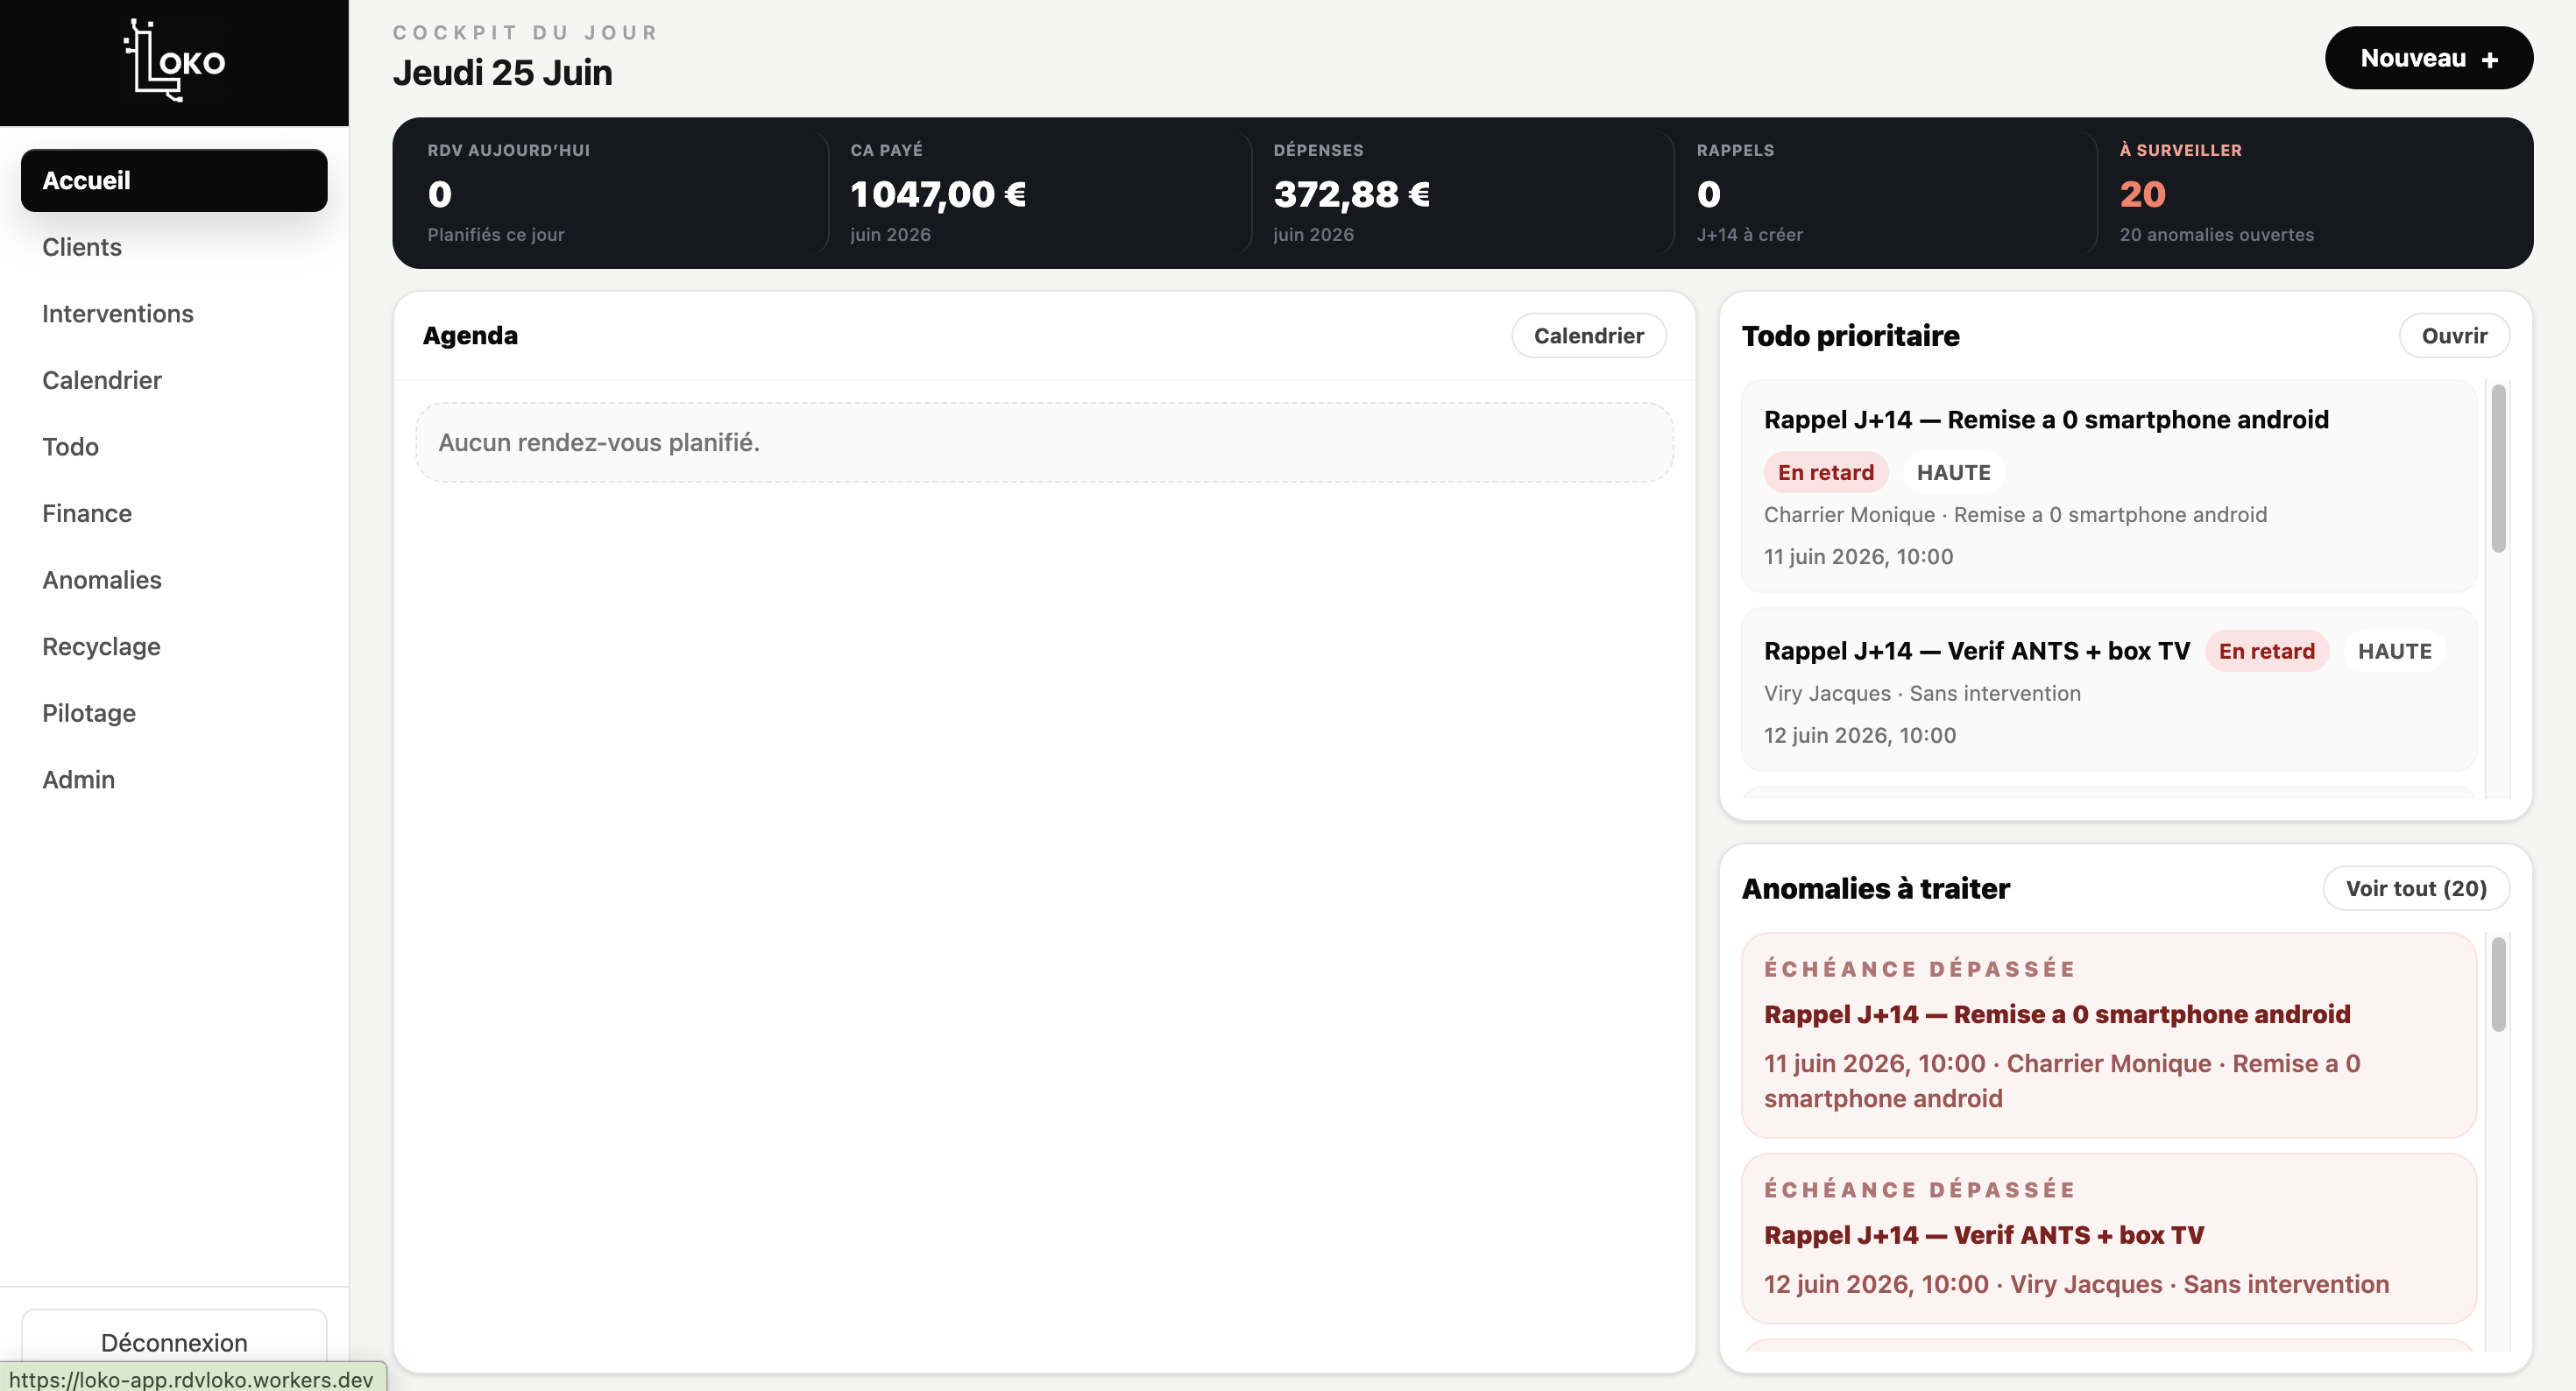This screenshot has height=1391, width=2576.
Task: Click the Déconnexion button
Action: (174, 1342)
